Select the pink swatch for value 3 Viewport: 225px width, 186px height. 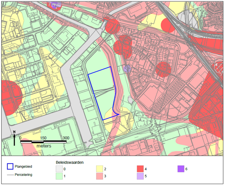pyautogui.click(x=100, y=176)
